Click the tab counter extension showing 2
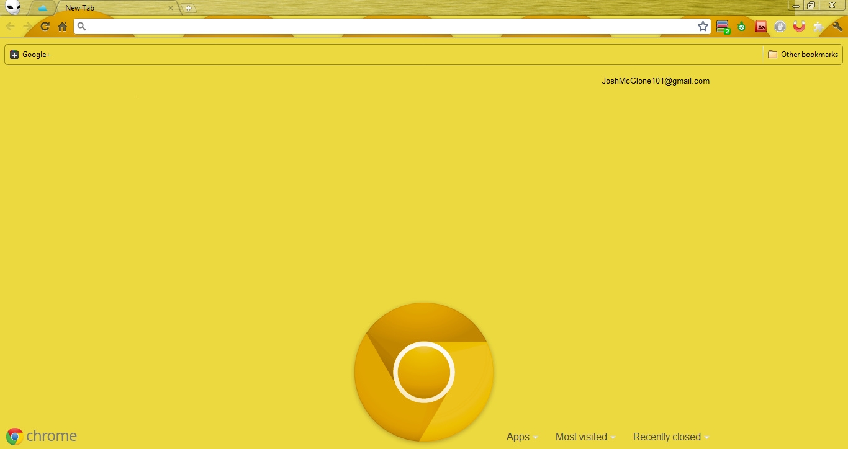The height and width of the screenshot is (449, 848). click(x=723, y=27)
